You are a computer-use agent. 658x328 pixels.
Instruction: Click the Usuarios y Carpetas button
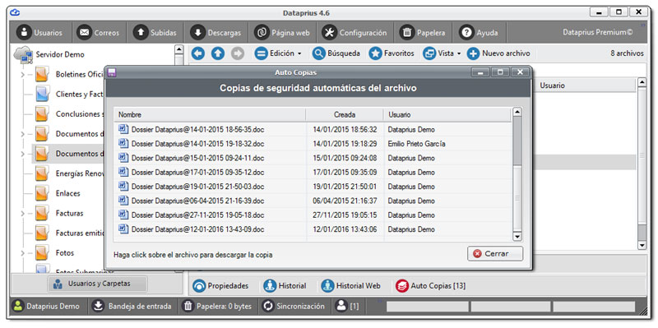click(x=97, y=284)
